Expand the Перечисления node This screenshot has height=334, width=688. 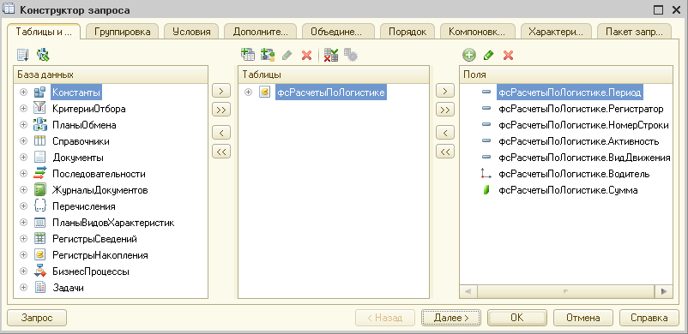pos(23,206)
